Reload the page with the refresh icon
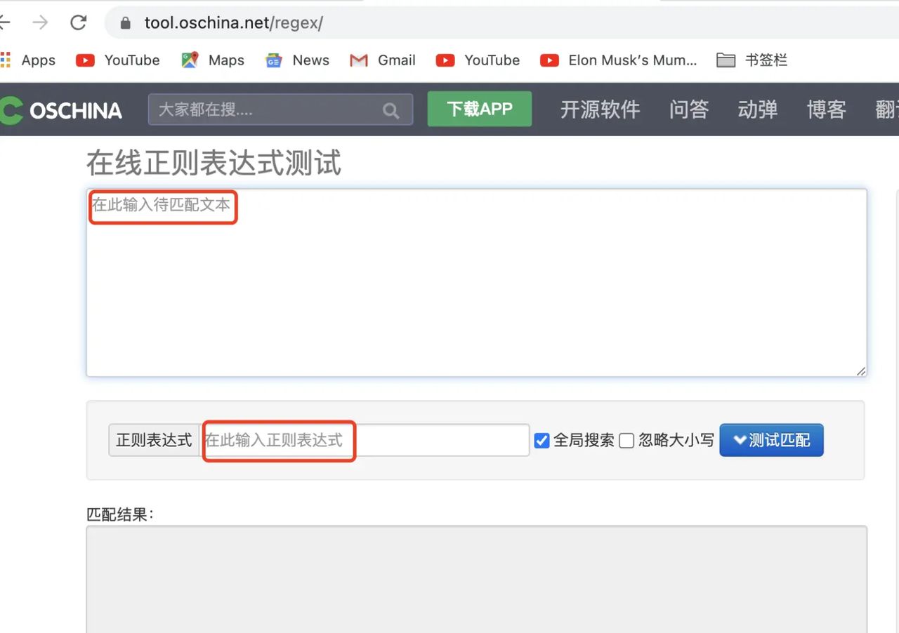 [x=78, y=22]
